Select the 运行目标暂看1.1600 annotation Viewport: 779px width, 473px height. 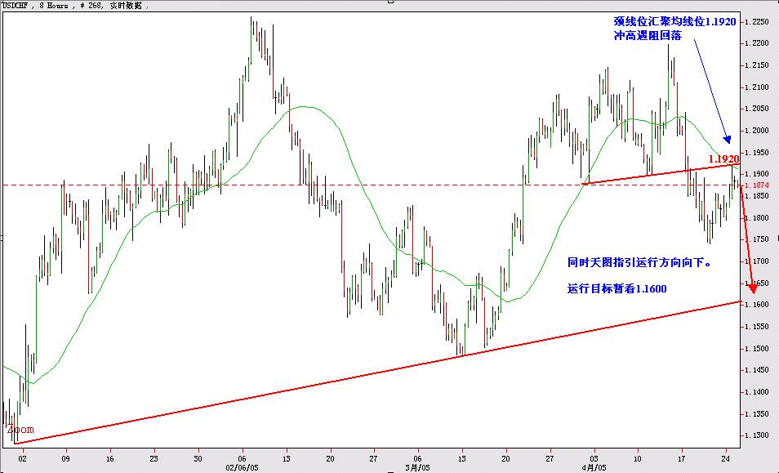(617, 288)
